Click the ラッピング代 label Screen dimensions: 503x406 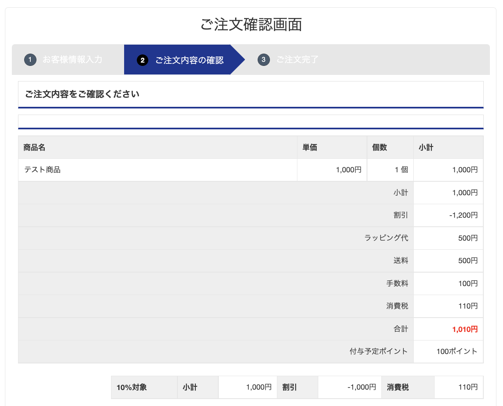click(x=386, y=238)
